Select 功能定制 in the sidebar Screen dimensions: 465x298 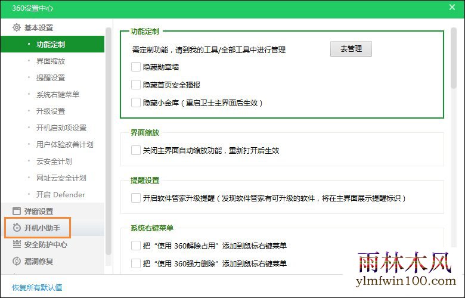point(52,45)
